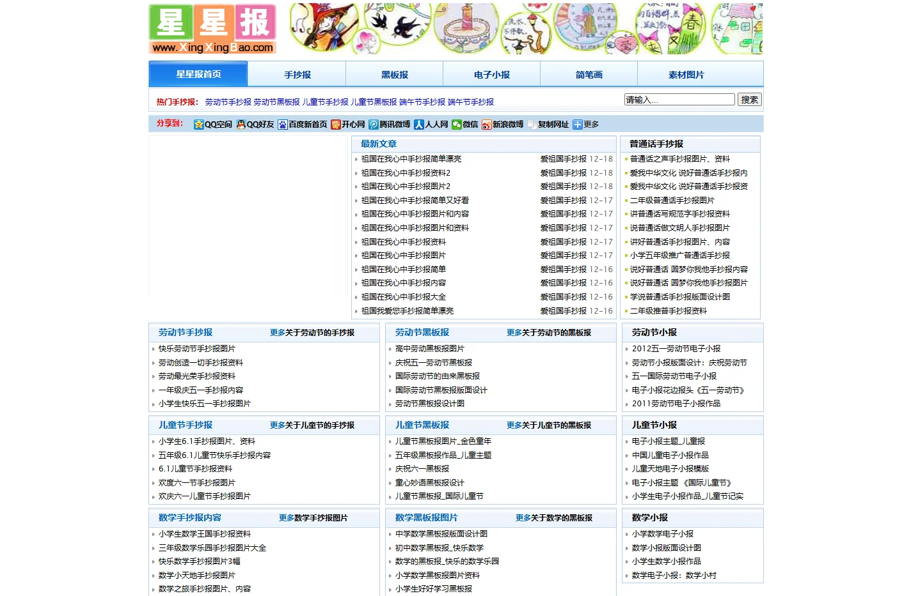Share to 新浪微博 icon
Screen dimensions: 911x596
coord(487,125)
